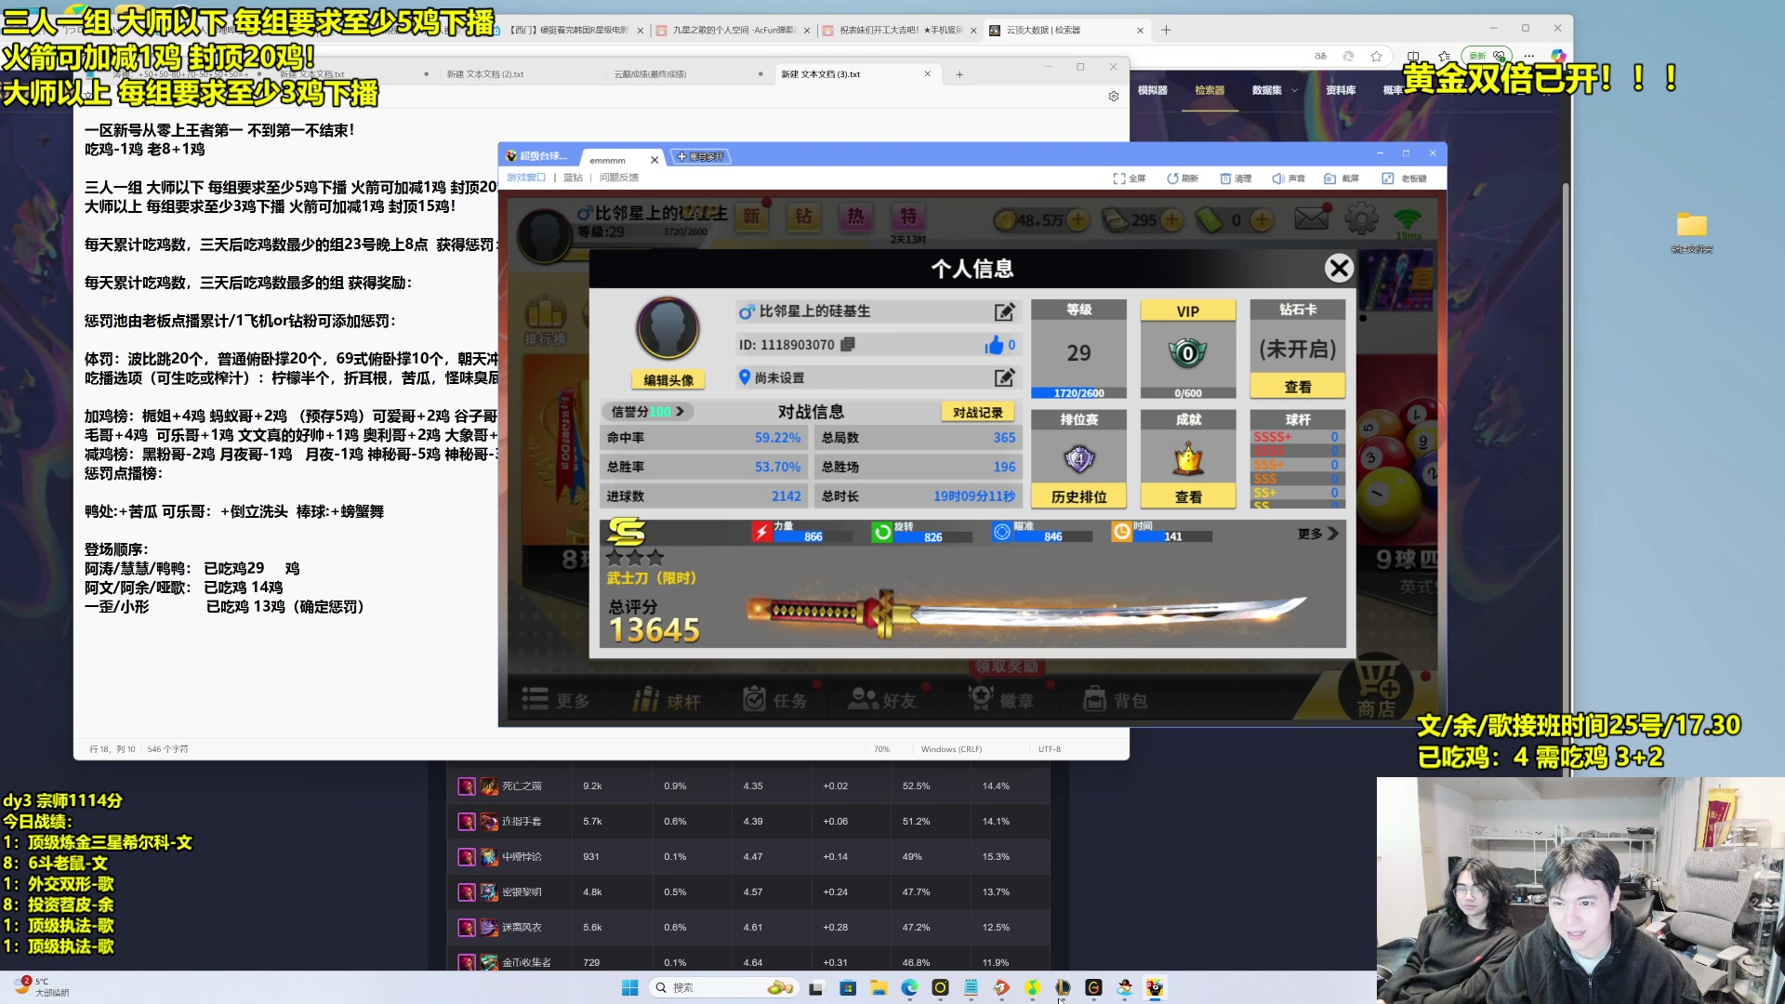This screenshot has width=1785, height=1004.
Task: Click 刷新 refresh in game toolbar
Action: coord(1182,178)
